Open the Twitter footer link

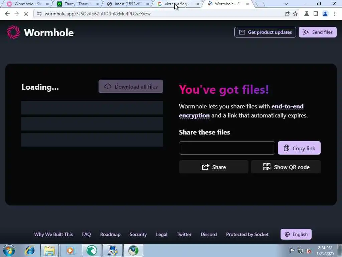[184, 234]
